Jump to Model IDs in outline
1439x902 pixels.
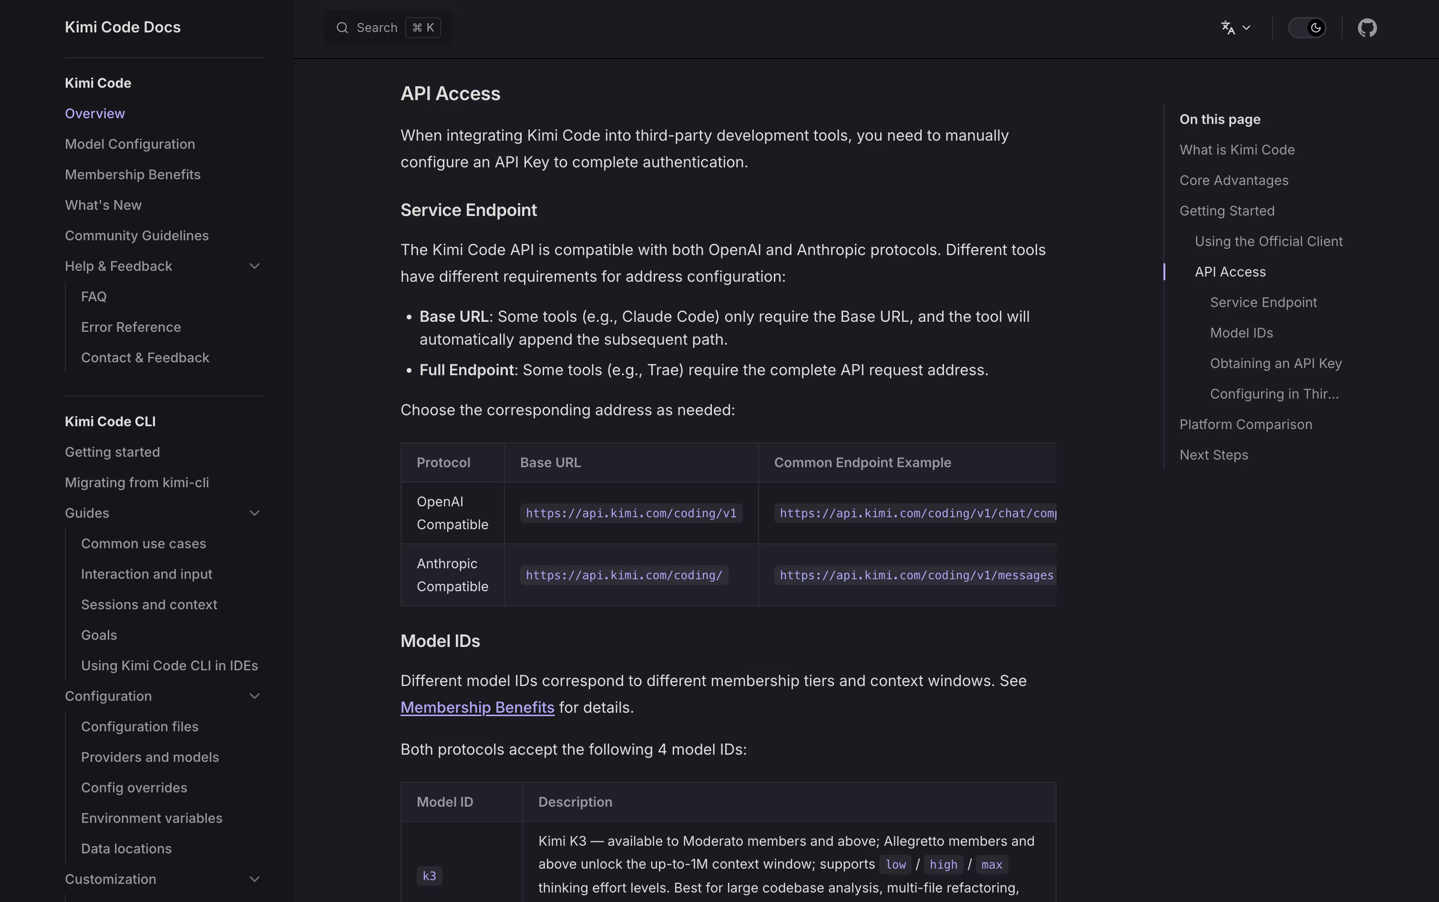click(1241, 332)
